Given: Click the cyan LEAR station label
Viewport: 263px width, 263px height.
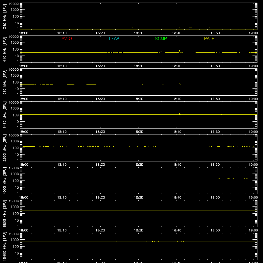Looking at the screenshot, I should click(x=114, y=38).
